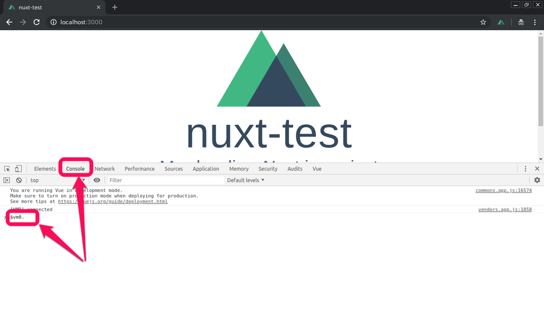Open the Vue devtools tab
The height and width of the screenshot is (321, 544).
tap(317, 169)
